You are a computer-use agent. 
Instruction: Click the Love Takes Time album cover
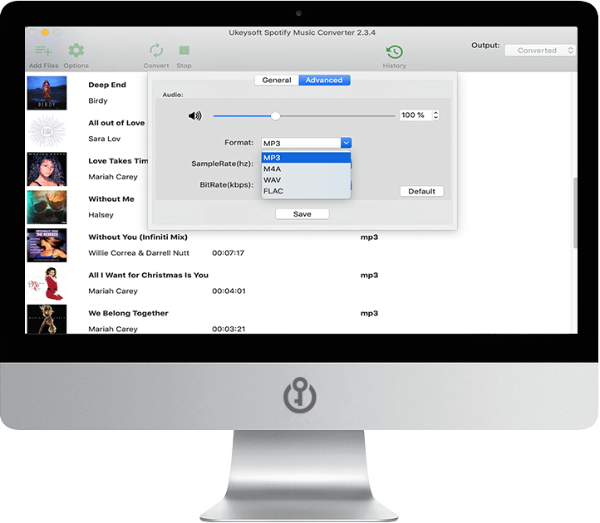click(x=47, y=169)
